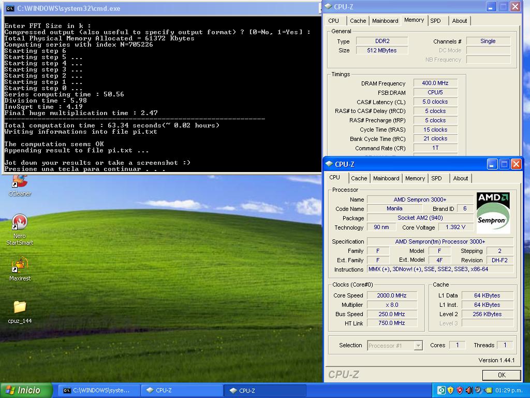Switch to About tab in the back CPU-Z window
530x398 pixels.
pyautogui.click(x=460, y=21)
